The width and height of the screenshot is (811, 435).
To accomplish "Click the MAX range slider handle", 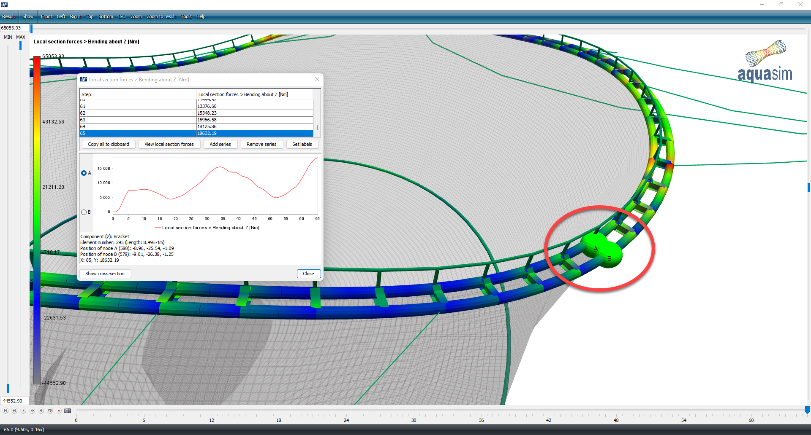I will coord(20,45).
